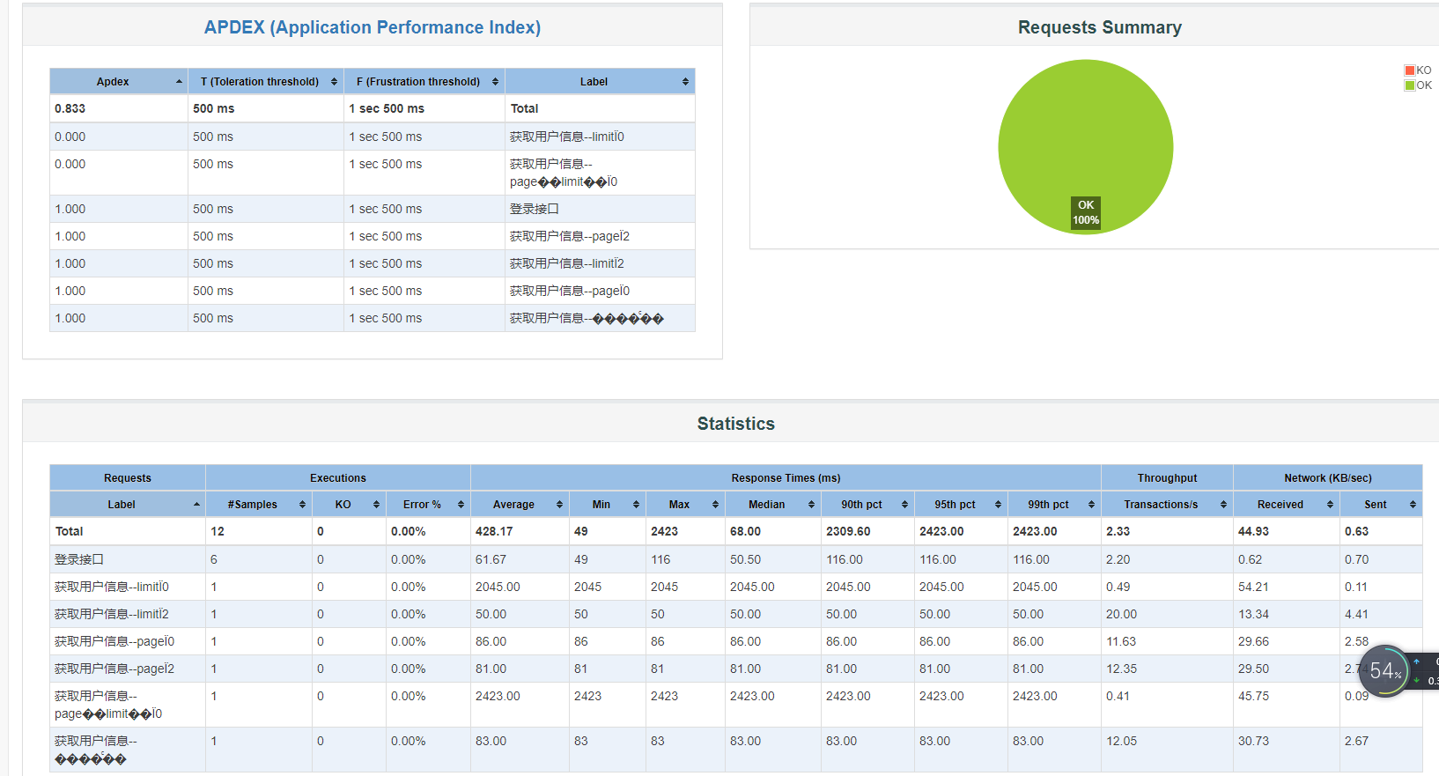The image size is (1439, 776).
Task: Select the Total row Apdex value 0.833
Action: coord(70,108)
